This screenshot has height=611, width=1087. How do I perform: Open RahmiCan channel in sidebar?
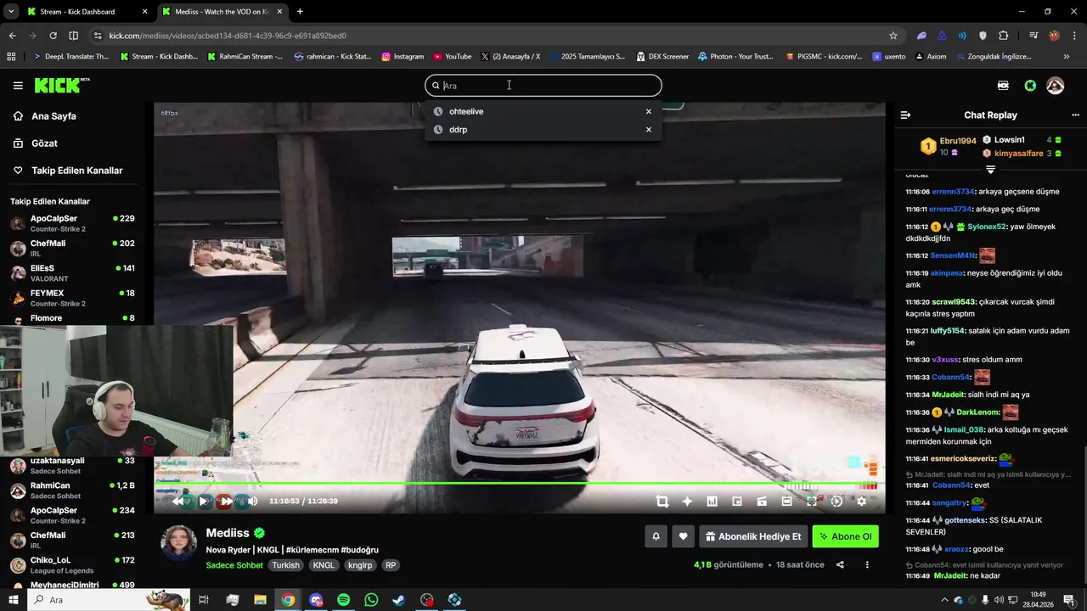click(x=72, y=490)
